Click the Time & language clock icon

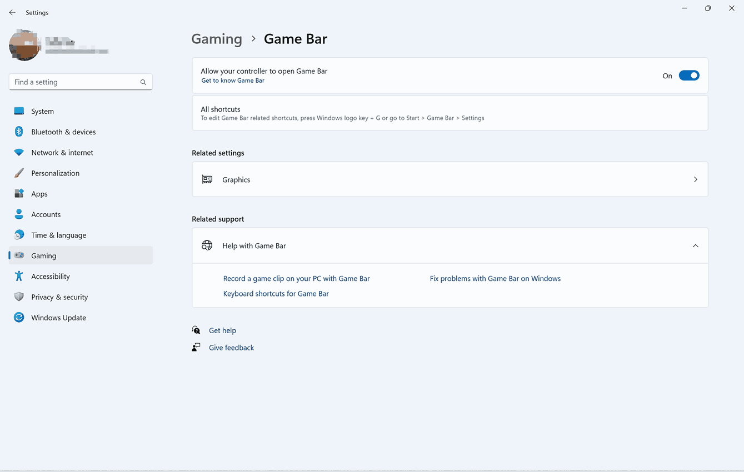point(19,235)
